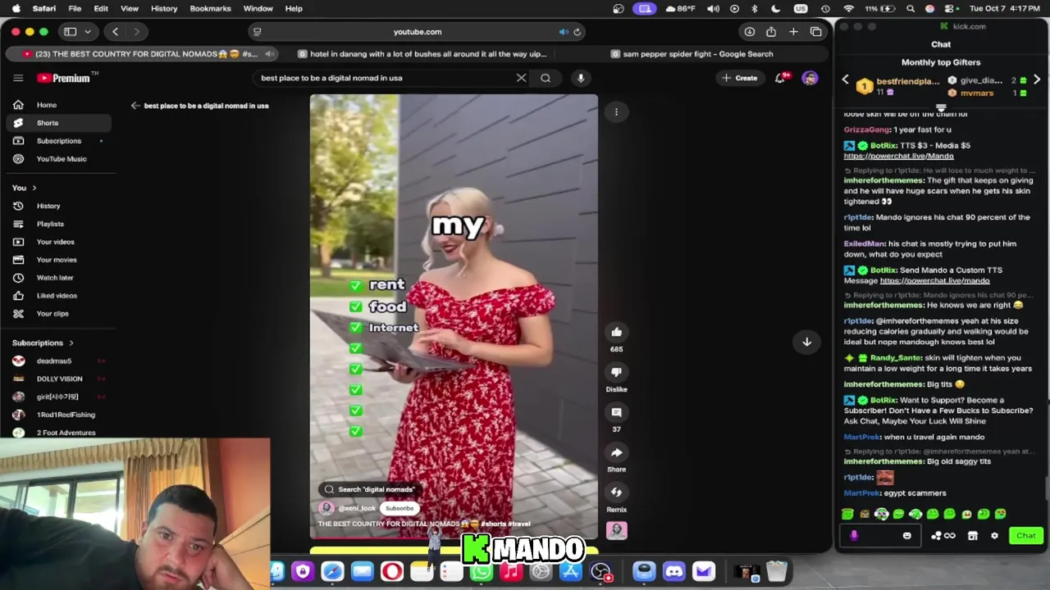Launch Discord from the Dock

[x=673, y=571]
